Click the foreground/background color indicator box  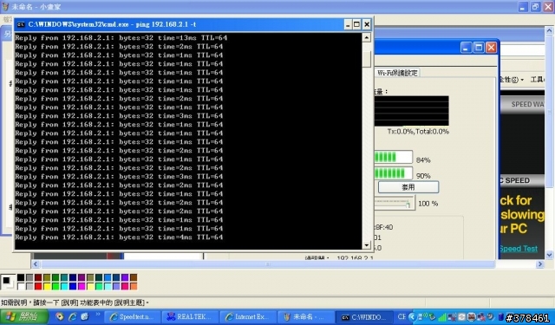click(x=8, y=283)
